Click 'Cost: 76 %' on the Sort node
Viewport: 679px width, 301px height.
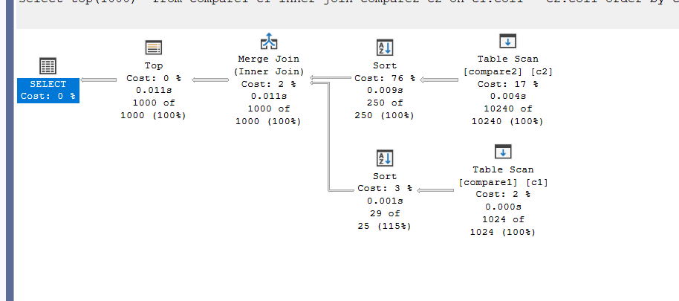coord(385,78)
